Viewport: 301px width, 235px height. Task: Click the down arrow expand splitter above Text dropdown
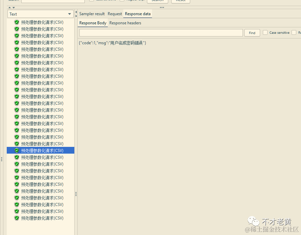[14, 7]
